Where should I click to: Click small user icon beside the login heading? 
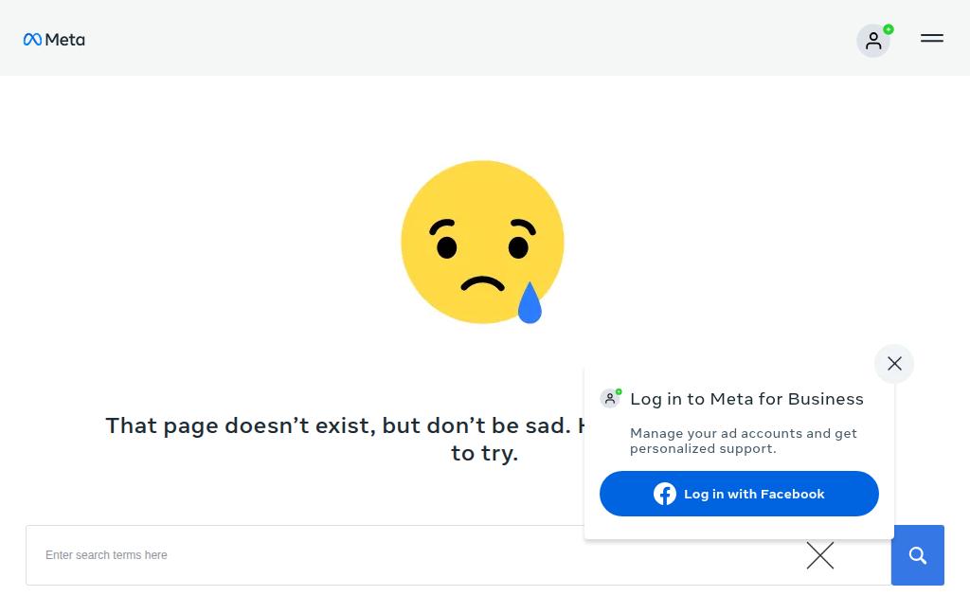[x=610, y=398]
